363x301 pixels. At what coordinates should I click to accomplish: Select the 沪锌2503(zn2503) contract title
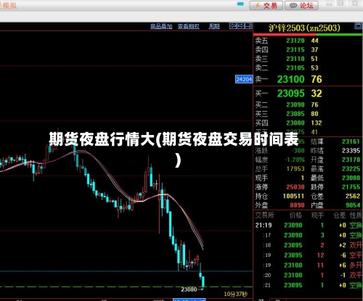304,28
